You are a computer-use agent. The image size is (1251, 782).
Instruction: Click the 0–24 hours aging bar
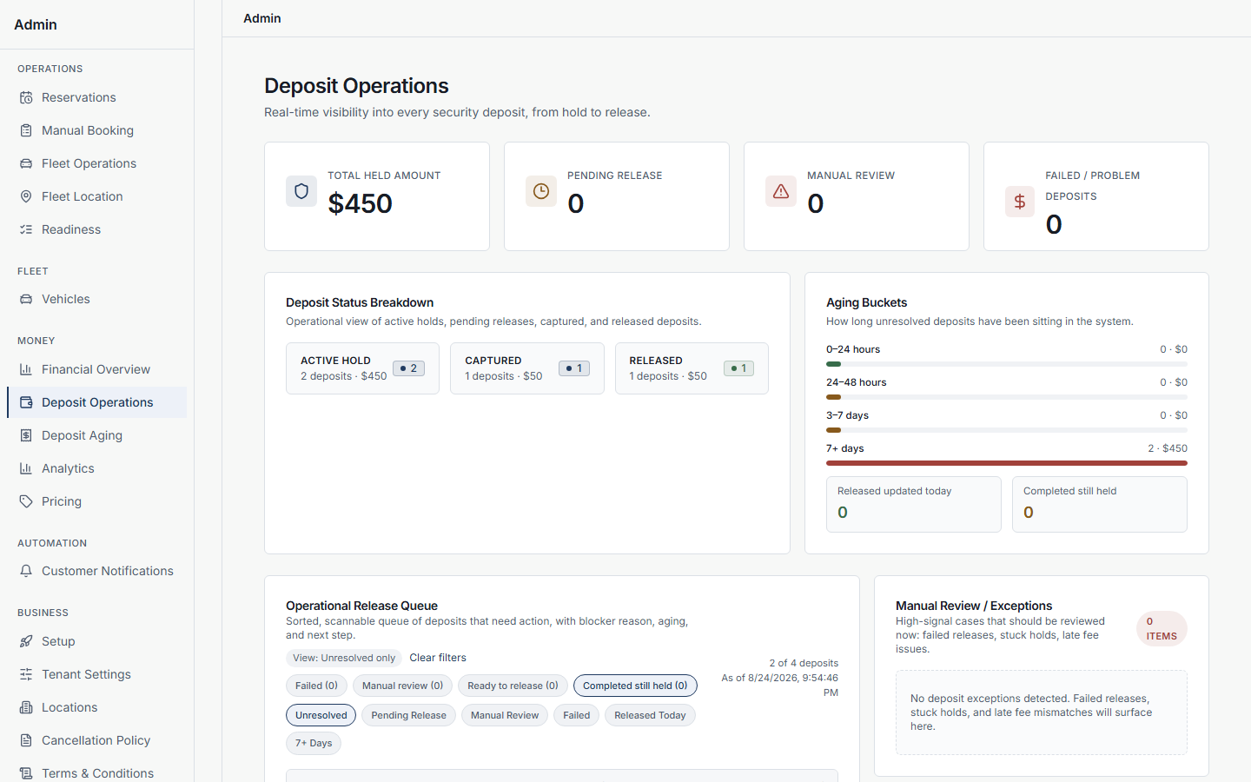1007,364
